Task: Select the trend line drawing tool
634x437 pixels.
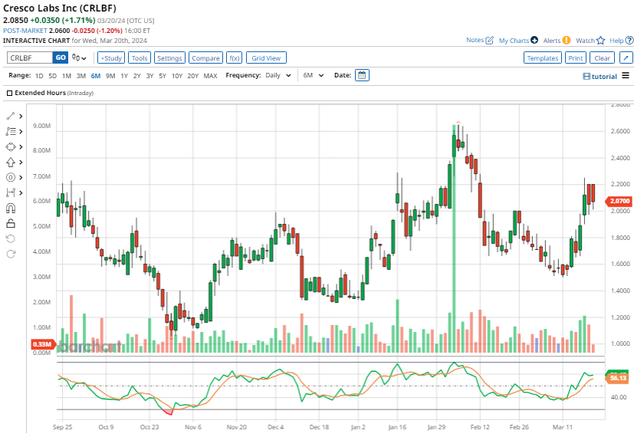Action: coord(11,116)
